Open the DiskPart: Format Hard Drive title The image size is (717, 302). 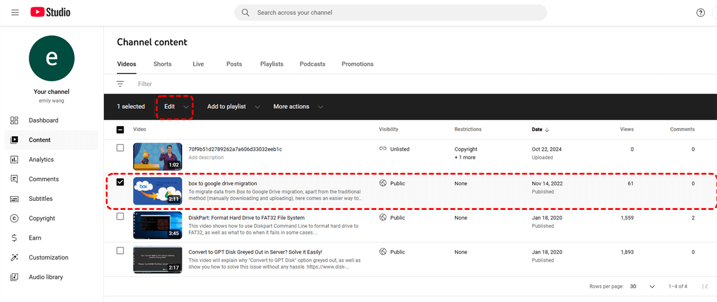(247, 218)
